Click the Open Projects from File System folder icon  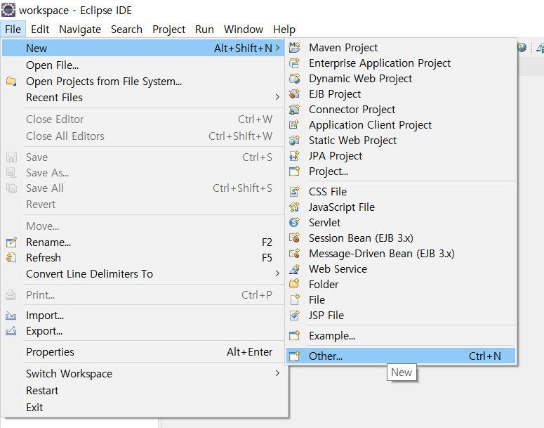11,82
